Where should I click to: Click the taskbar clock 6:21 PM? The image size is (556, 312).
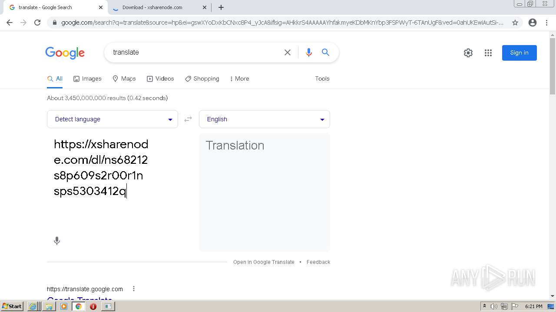(533, 306)
